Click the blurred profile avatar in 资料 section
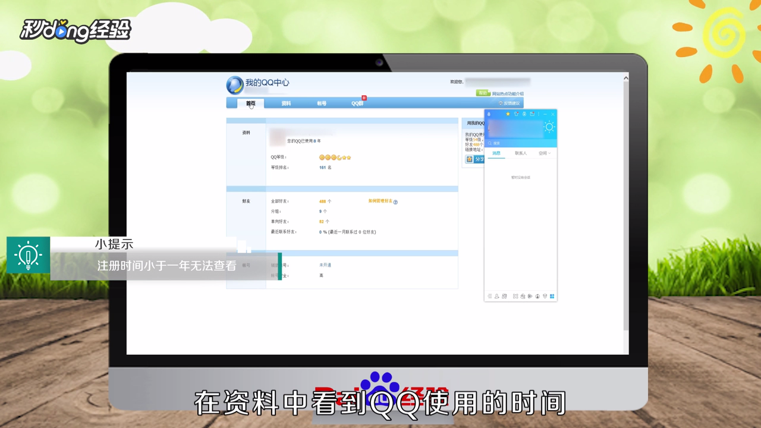The image size is (761, 428). click(x=278, y=137)
